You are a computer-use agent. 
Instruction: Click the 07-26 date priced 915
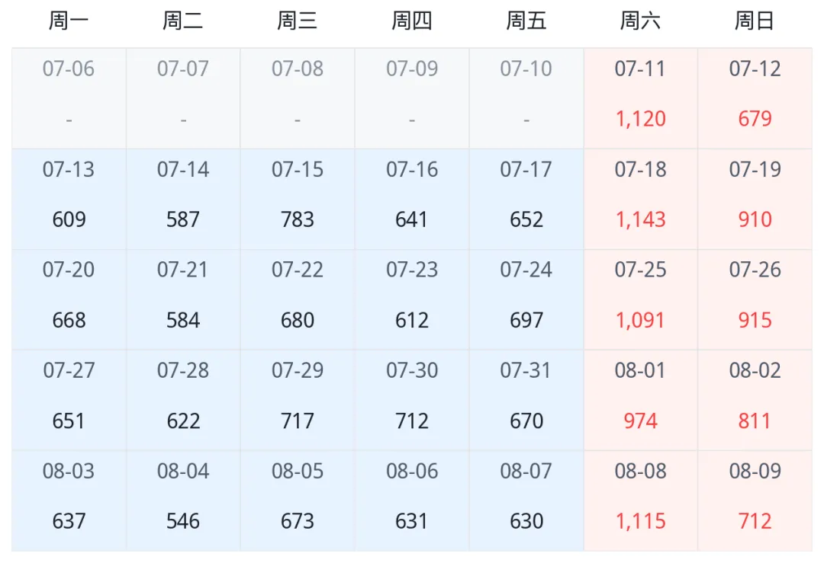(755, 299)
